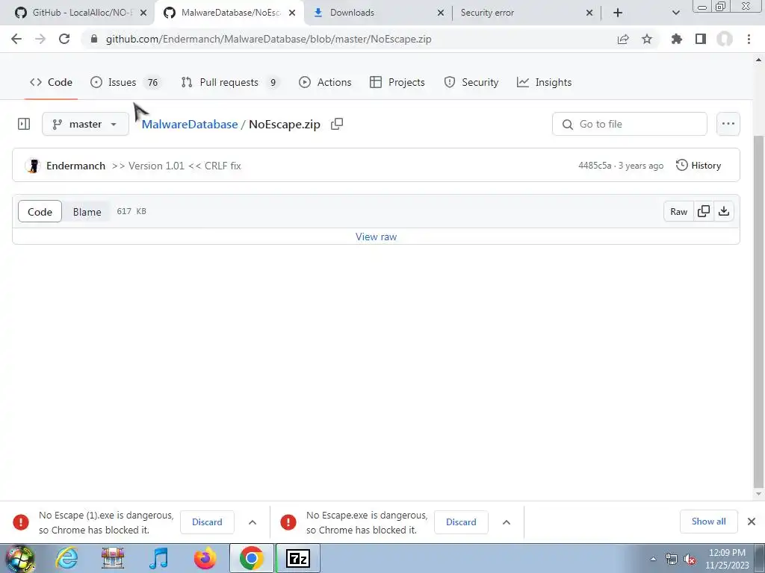Viewport: 765px width, 573px height.
Task: Click the address bar URL
Action: tap(268, 39)
